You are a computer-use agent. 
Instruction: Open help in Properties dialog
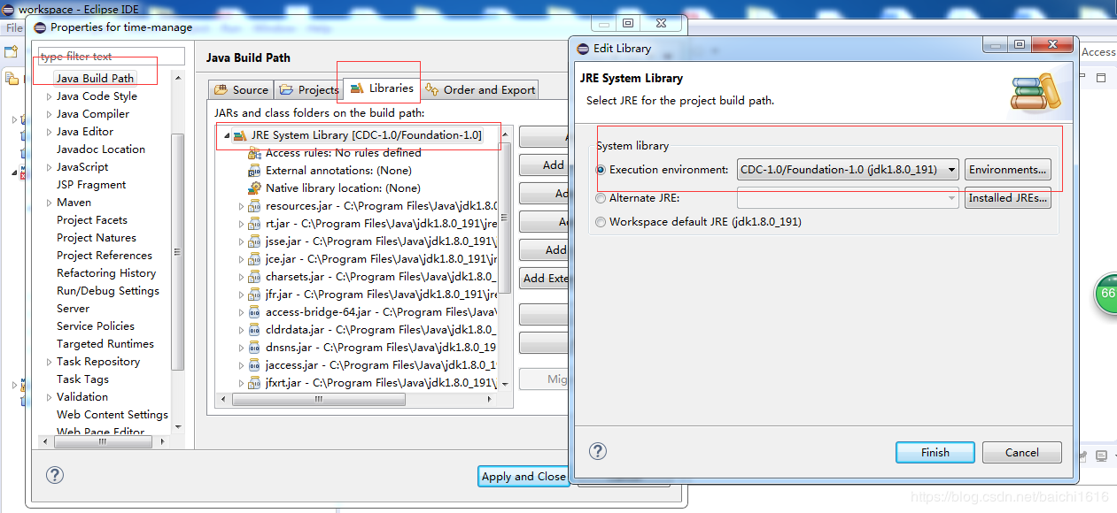pyautogui.click(x=55, y=475)
